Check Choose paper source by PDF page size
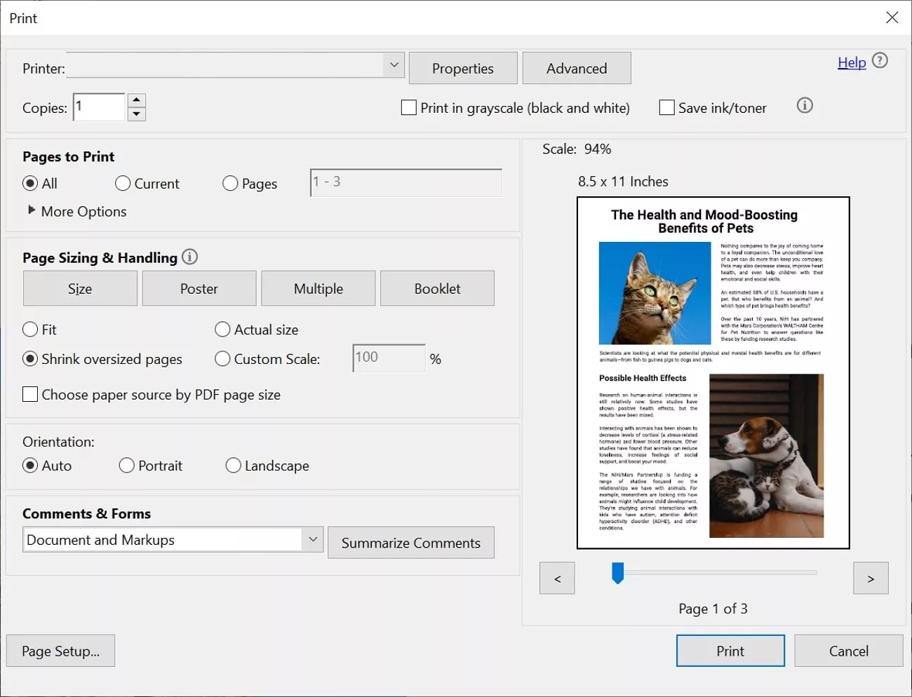Viewport: 912px width, 697px height. point(29,394)
